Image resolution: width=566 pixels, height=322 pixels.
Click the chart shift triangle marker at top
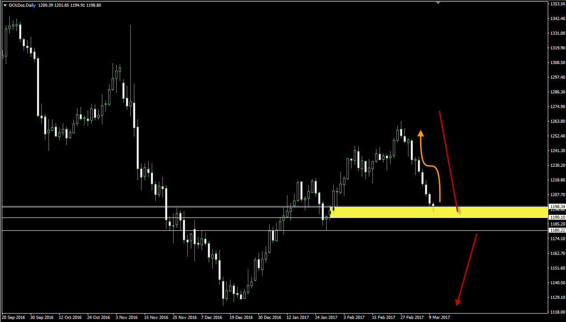pos(438,3)
